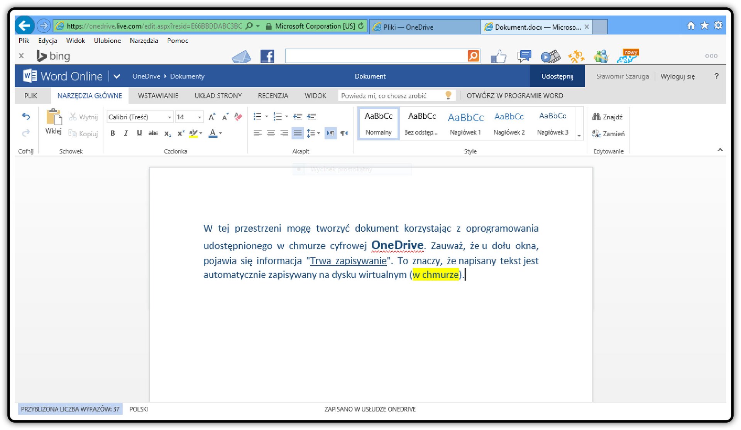Open the Word Online app switcher chevron
741x430 pixels.
click(117, 76)
